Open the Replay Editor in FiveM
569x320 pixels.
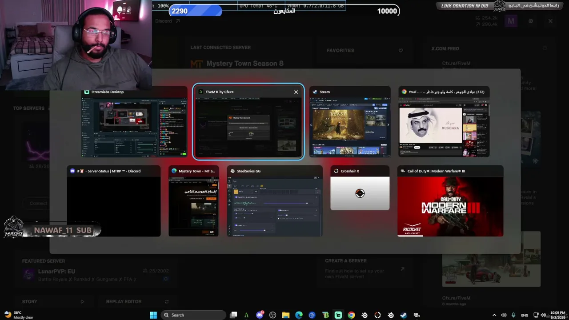pos(137,301)
